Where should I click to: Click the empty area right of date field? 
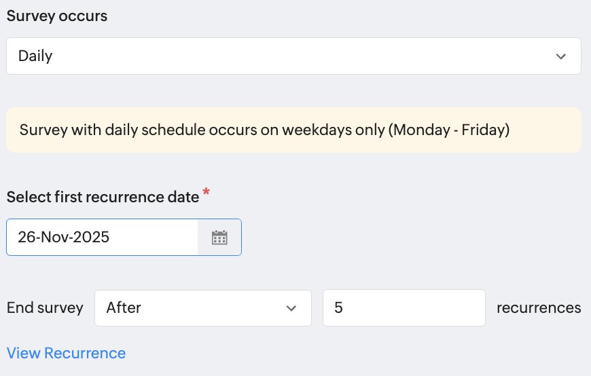(408, 238)
